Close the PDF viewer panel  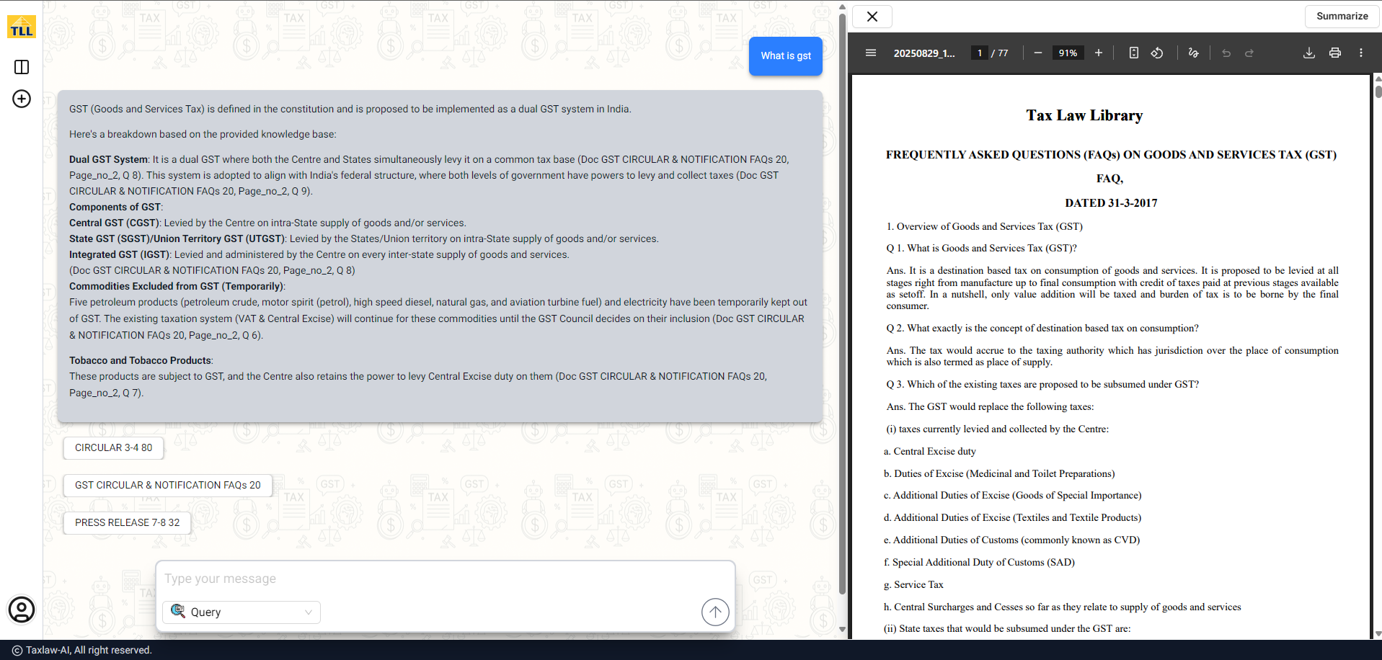point(872,16)
